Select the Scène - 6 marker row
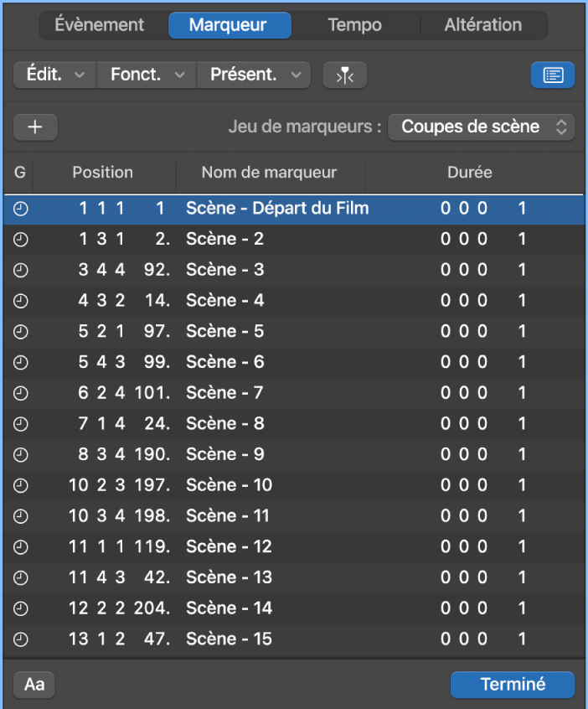 click(x=251, y=361)
